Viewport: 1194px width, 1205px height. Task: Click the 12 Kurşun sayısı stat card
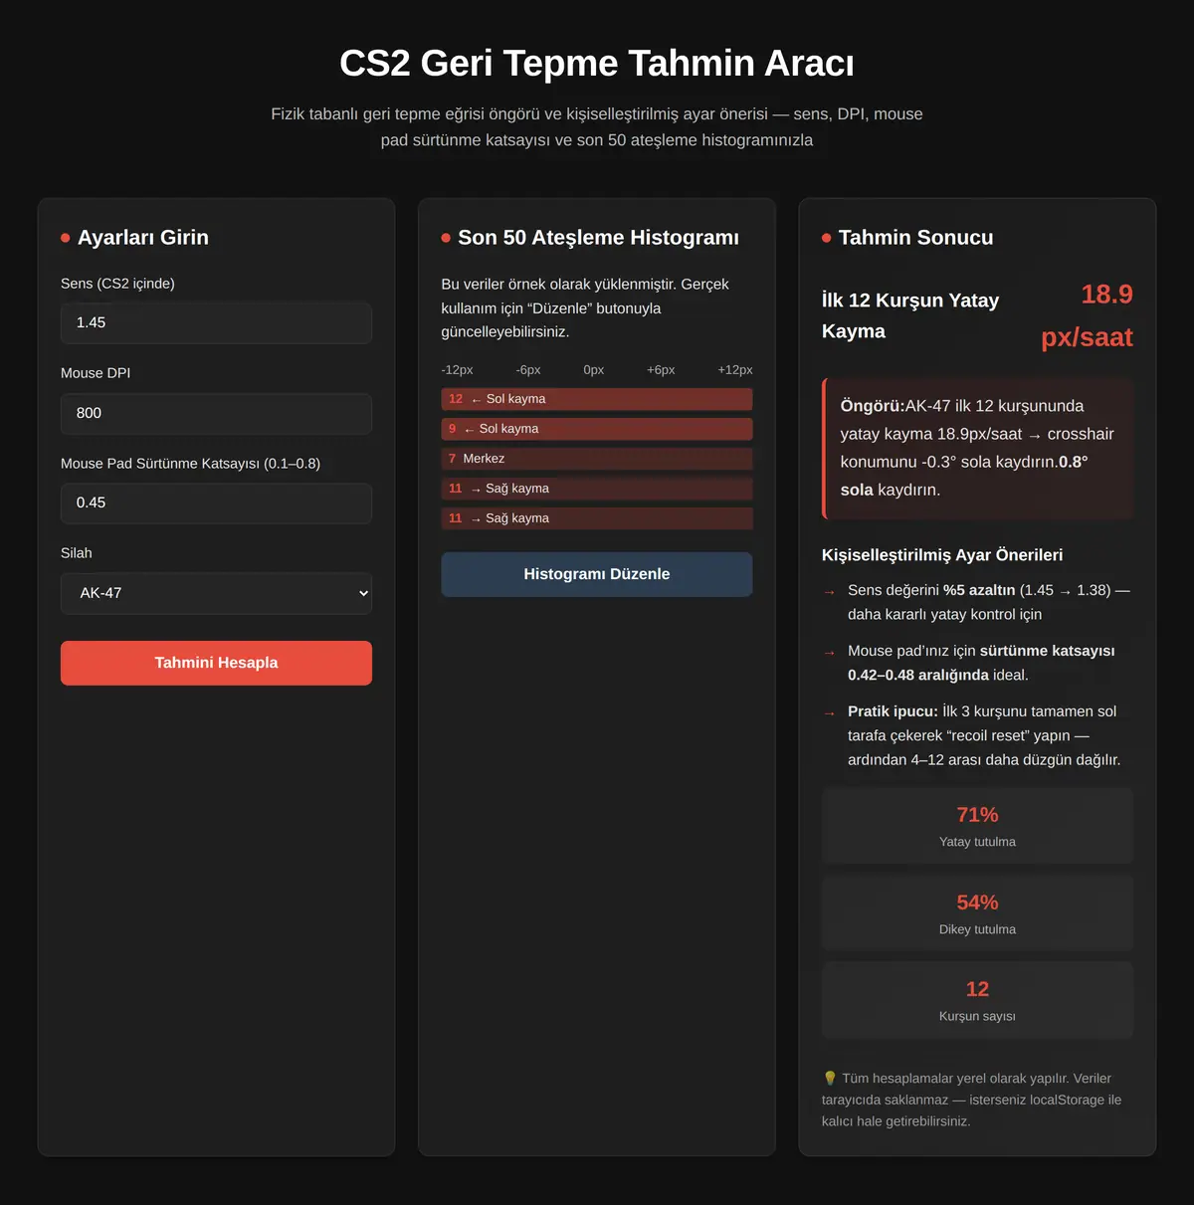[x=977, y=1000]
